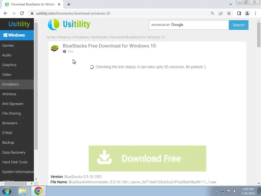Open the File Sharing category

tap(11, 113)
